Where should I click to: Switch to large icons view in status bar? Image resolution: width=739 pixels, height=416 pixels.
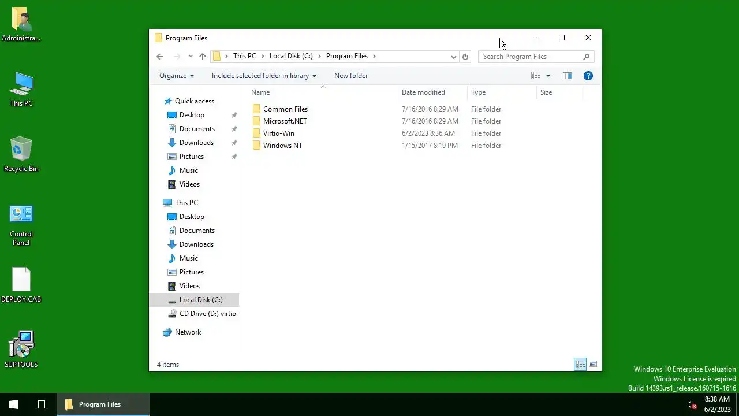click(593, 364)
